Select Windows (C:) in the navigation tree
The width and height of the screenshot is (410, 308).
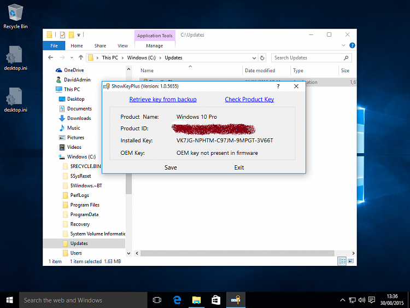pos(77,157)
